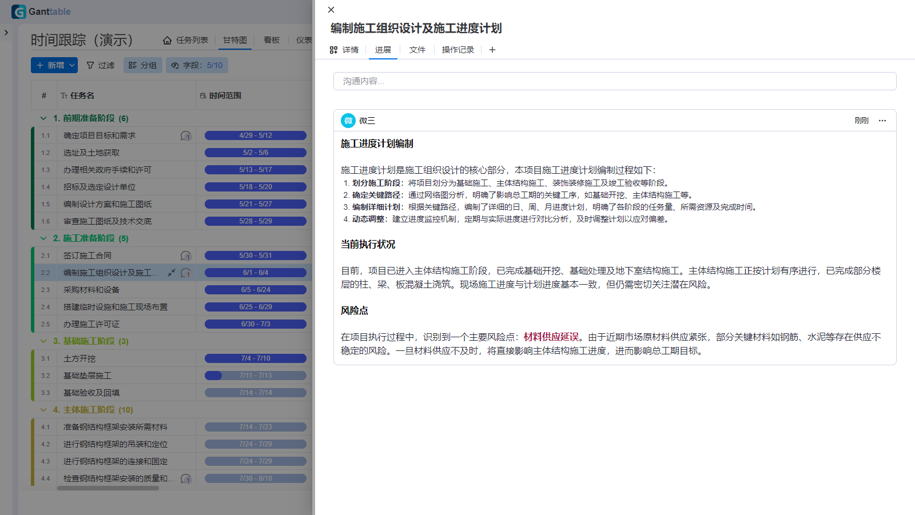Collapse group 1. 前期准备阶段
The height and width of the screenshot is (515, 915).
[43, 118]
